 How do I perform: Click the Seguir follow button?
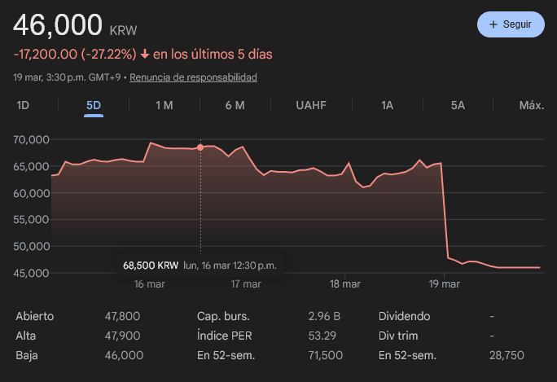510,24
